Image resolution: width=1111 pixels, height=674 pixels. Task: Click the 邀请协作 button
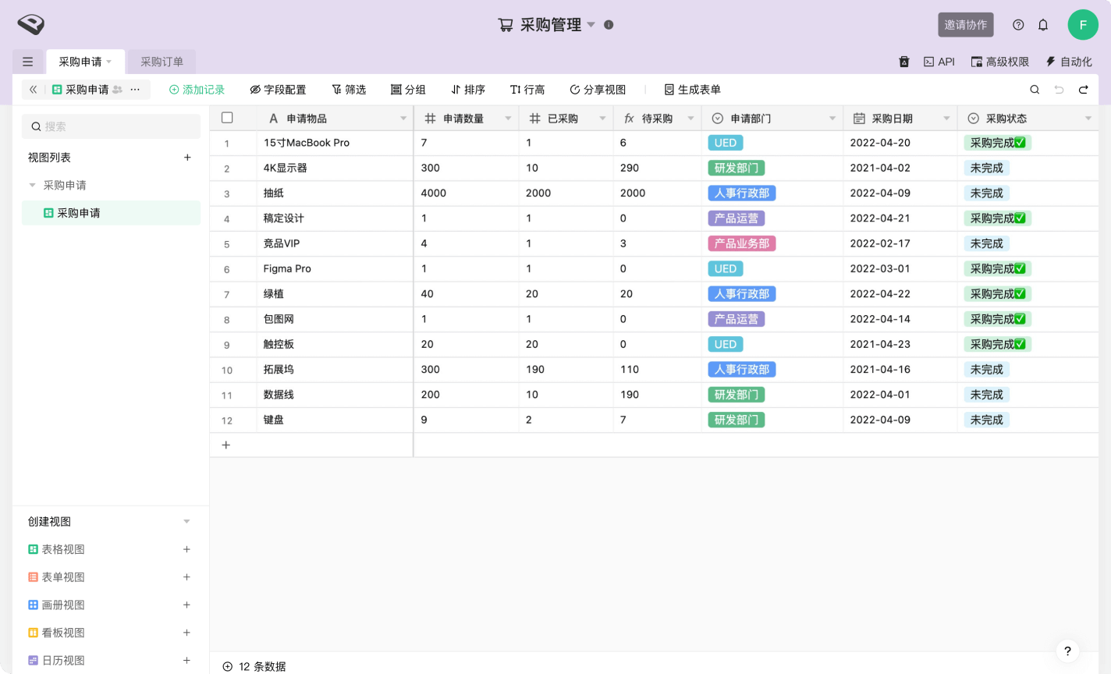pos(965,25)
